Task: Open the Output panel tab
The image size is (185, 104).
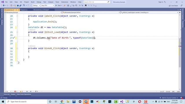Action: tap(13, 94)
